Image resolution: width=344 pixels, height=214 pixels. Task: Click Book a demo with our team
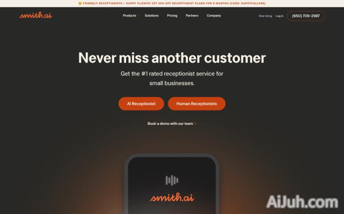[170, 123]
